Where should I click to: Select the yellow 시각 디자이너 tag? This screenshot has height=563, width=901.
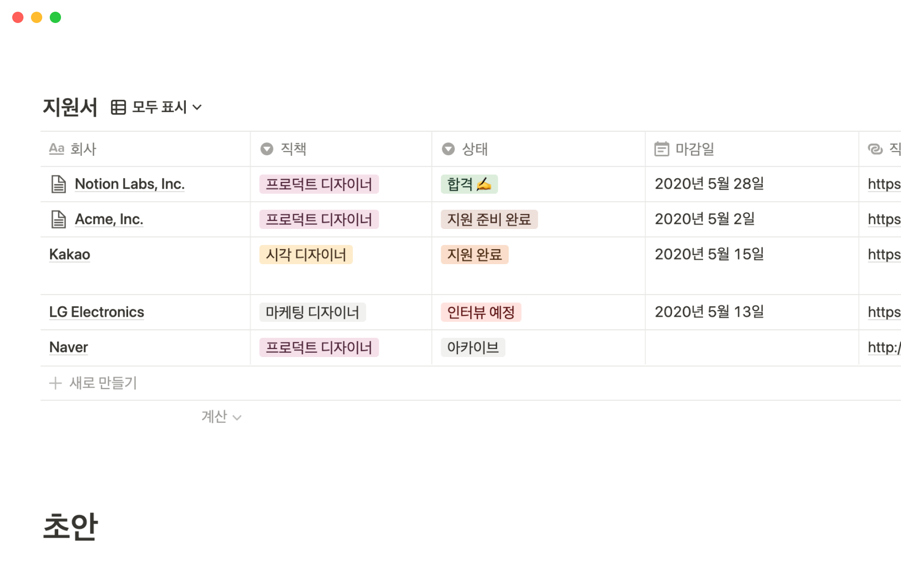click(x=305, y=255)
